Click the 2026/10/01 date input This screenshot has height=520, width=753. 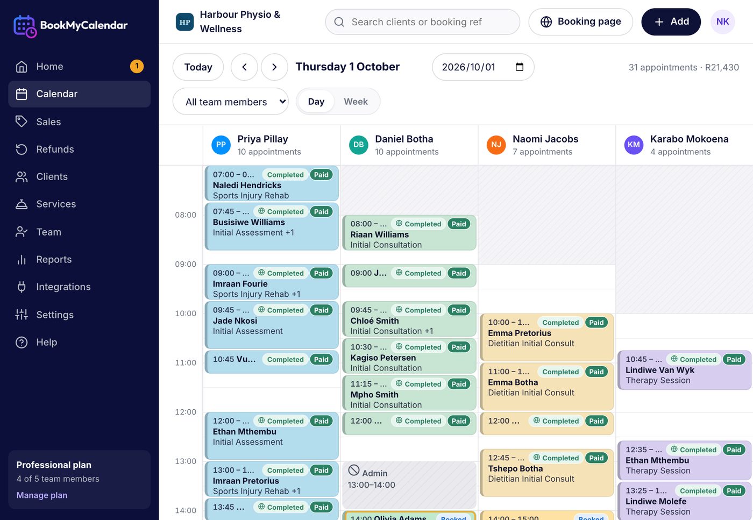pyautogui.click(x=483, y=67)
